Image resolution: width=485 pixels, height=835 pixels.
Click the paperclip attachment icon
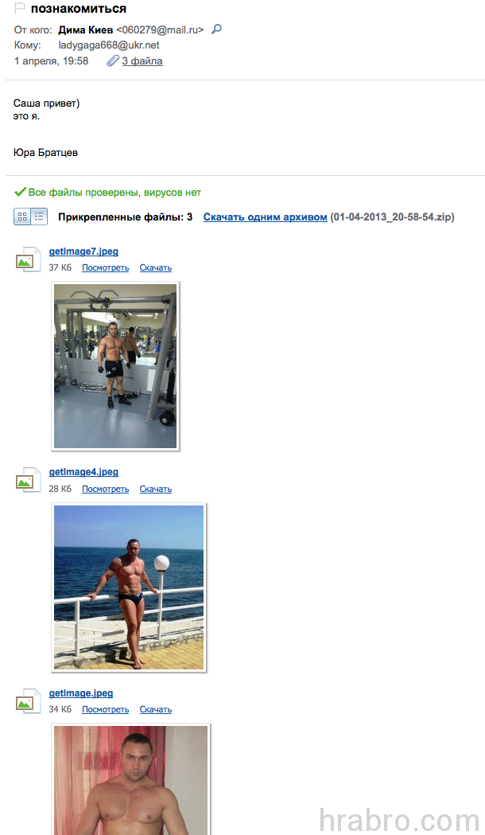click(x=113, y=60)
